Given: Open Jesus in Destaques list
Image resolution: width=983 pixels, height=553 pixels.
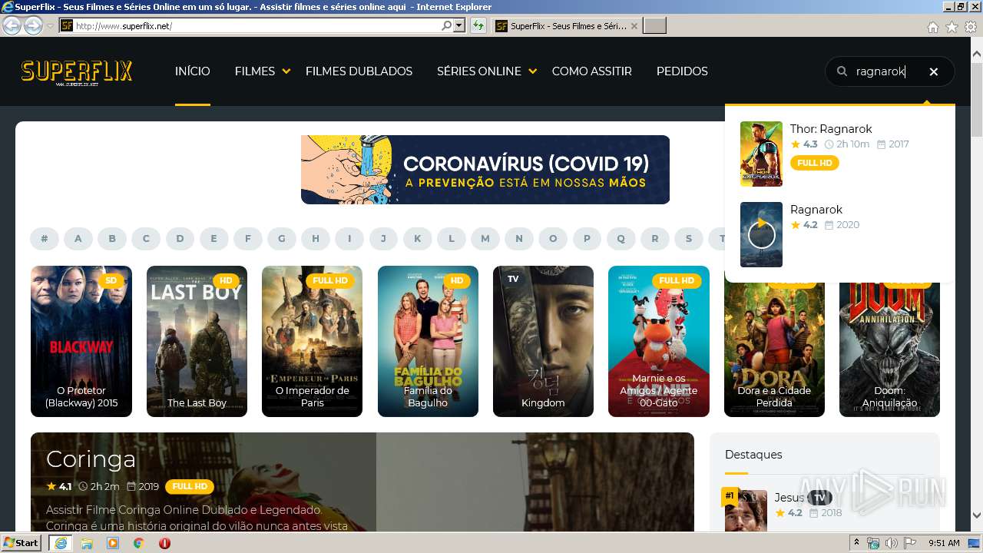Looking at the screenshot, I should coord(789,498).
